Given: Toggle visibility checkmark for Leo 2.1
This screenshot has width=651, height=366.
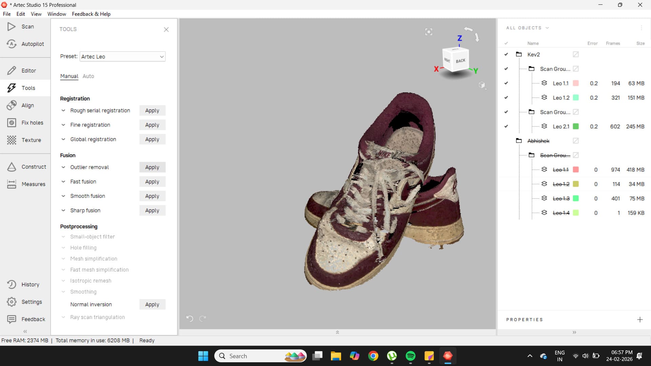Looking at the screenshot, I should click(506, 126).
